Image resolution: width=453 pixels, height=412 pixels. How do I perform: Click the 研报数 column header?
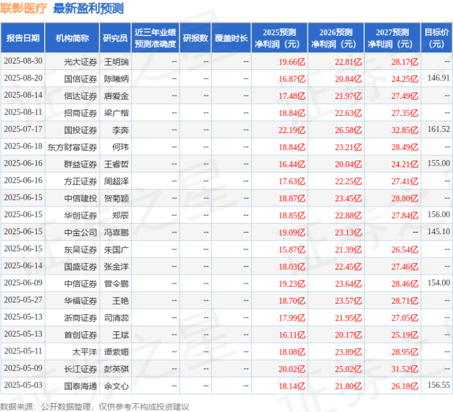(195, 38)
